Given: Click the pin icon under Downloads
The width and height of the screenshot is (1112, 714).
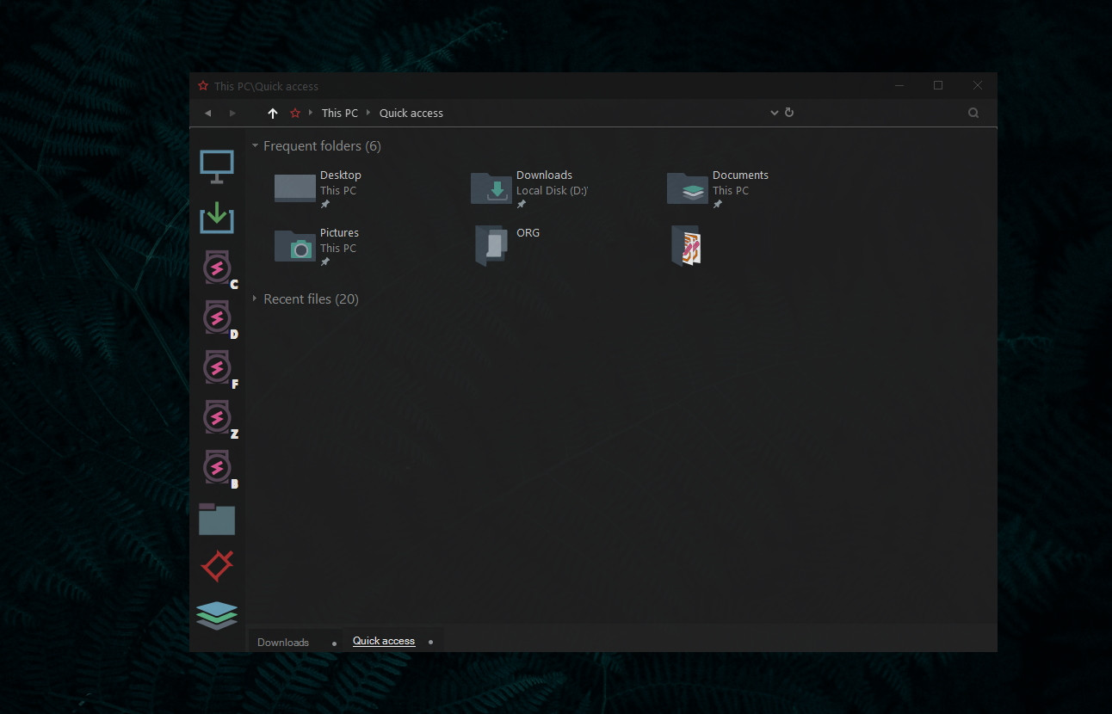Looking at the screenshot, I should coord(522,205).
